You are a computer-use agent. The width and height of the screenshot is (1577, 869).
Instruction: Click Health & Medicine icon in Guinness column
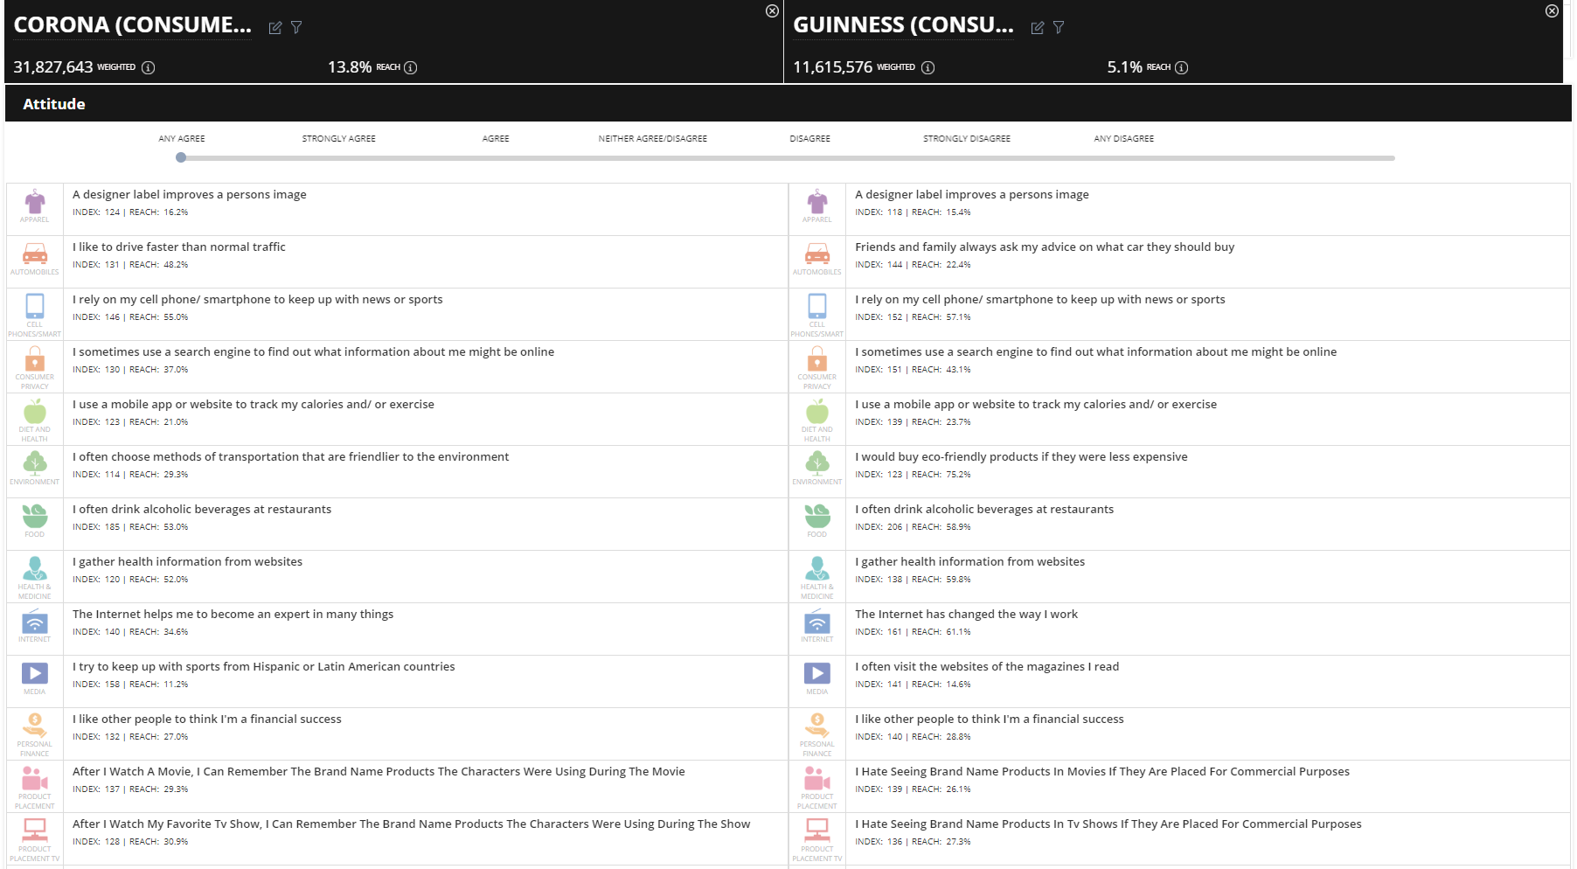coord(817,568)
